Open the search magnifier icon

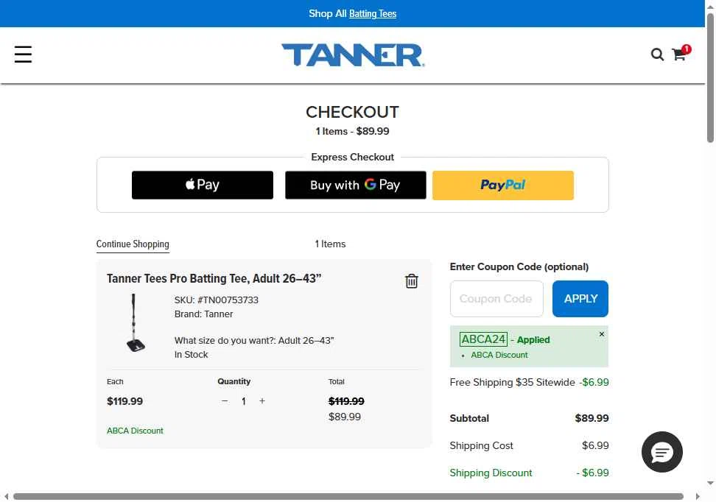(657, 54)
